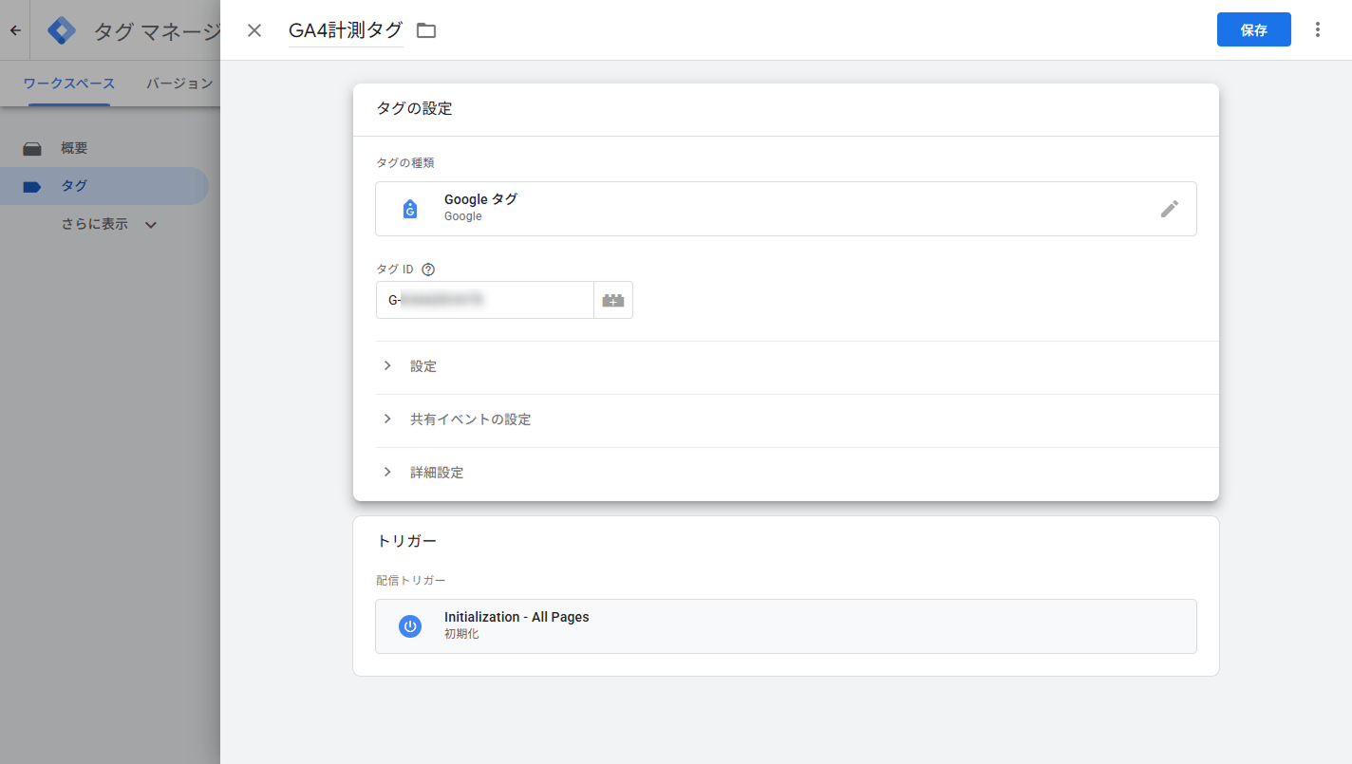Open the folder icon beside tag name
This screenshot has height=764, width=1352.
tap(426, 30)
